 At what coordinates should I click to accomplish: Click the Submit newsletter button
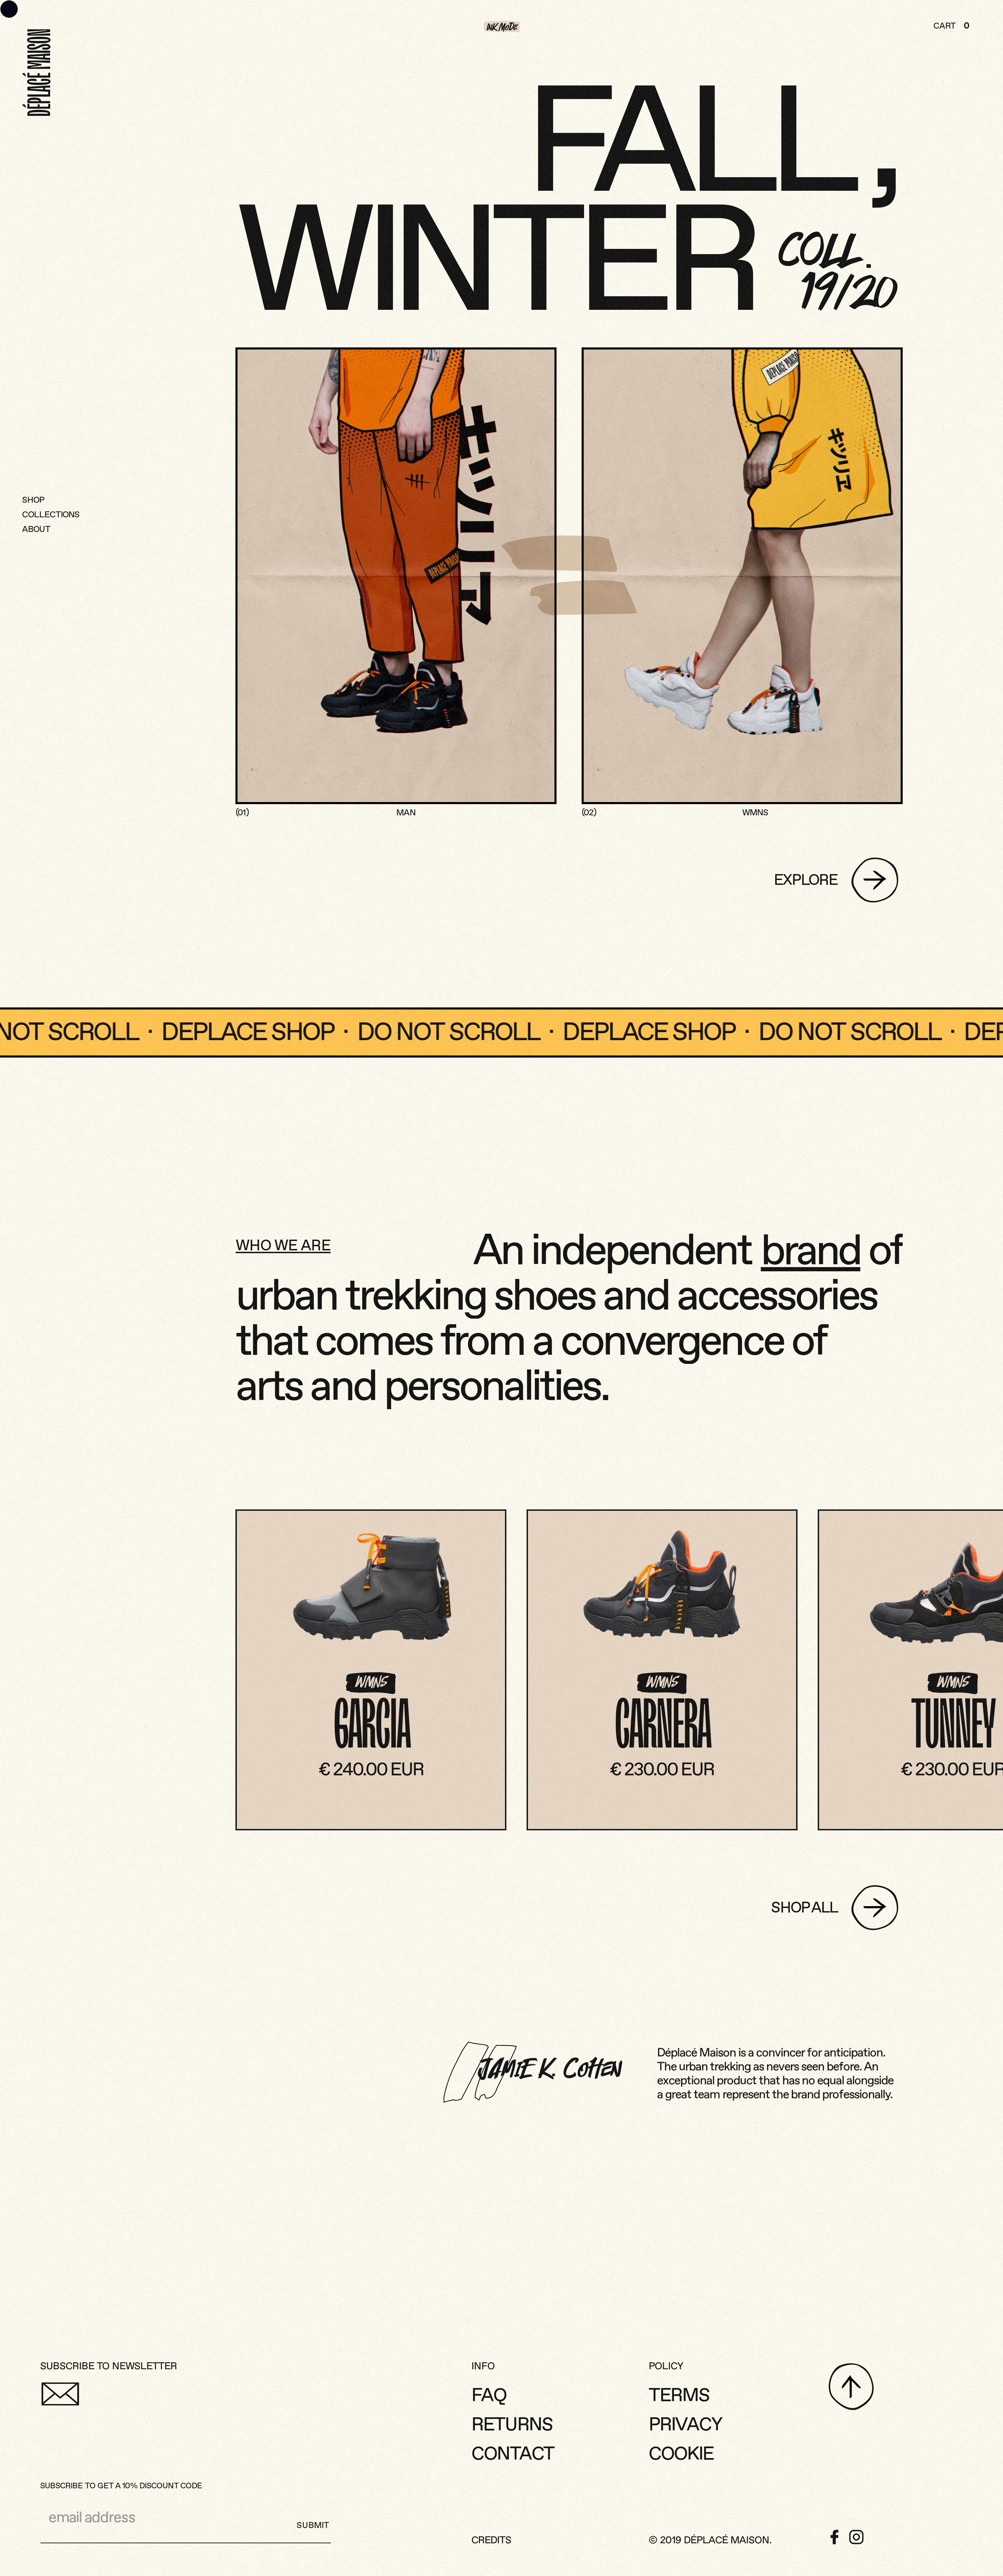[312, 2525]
